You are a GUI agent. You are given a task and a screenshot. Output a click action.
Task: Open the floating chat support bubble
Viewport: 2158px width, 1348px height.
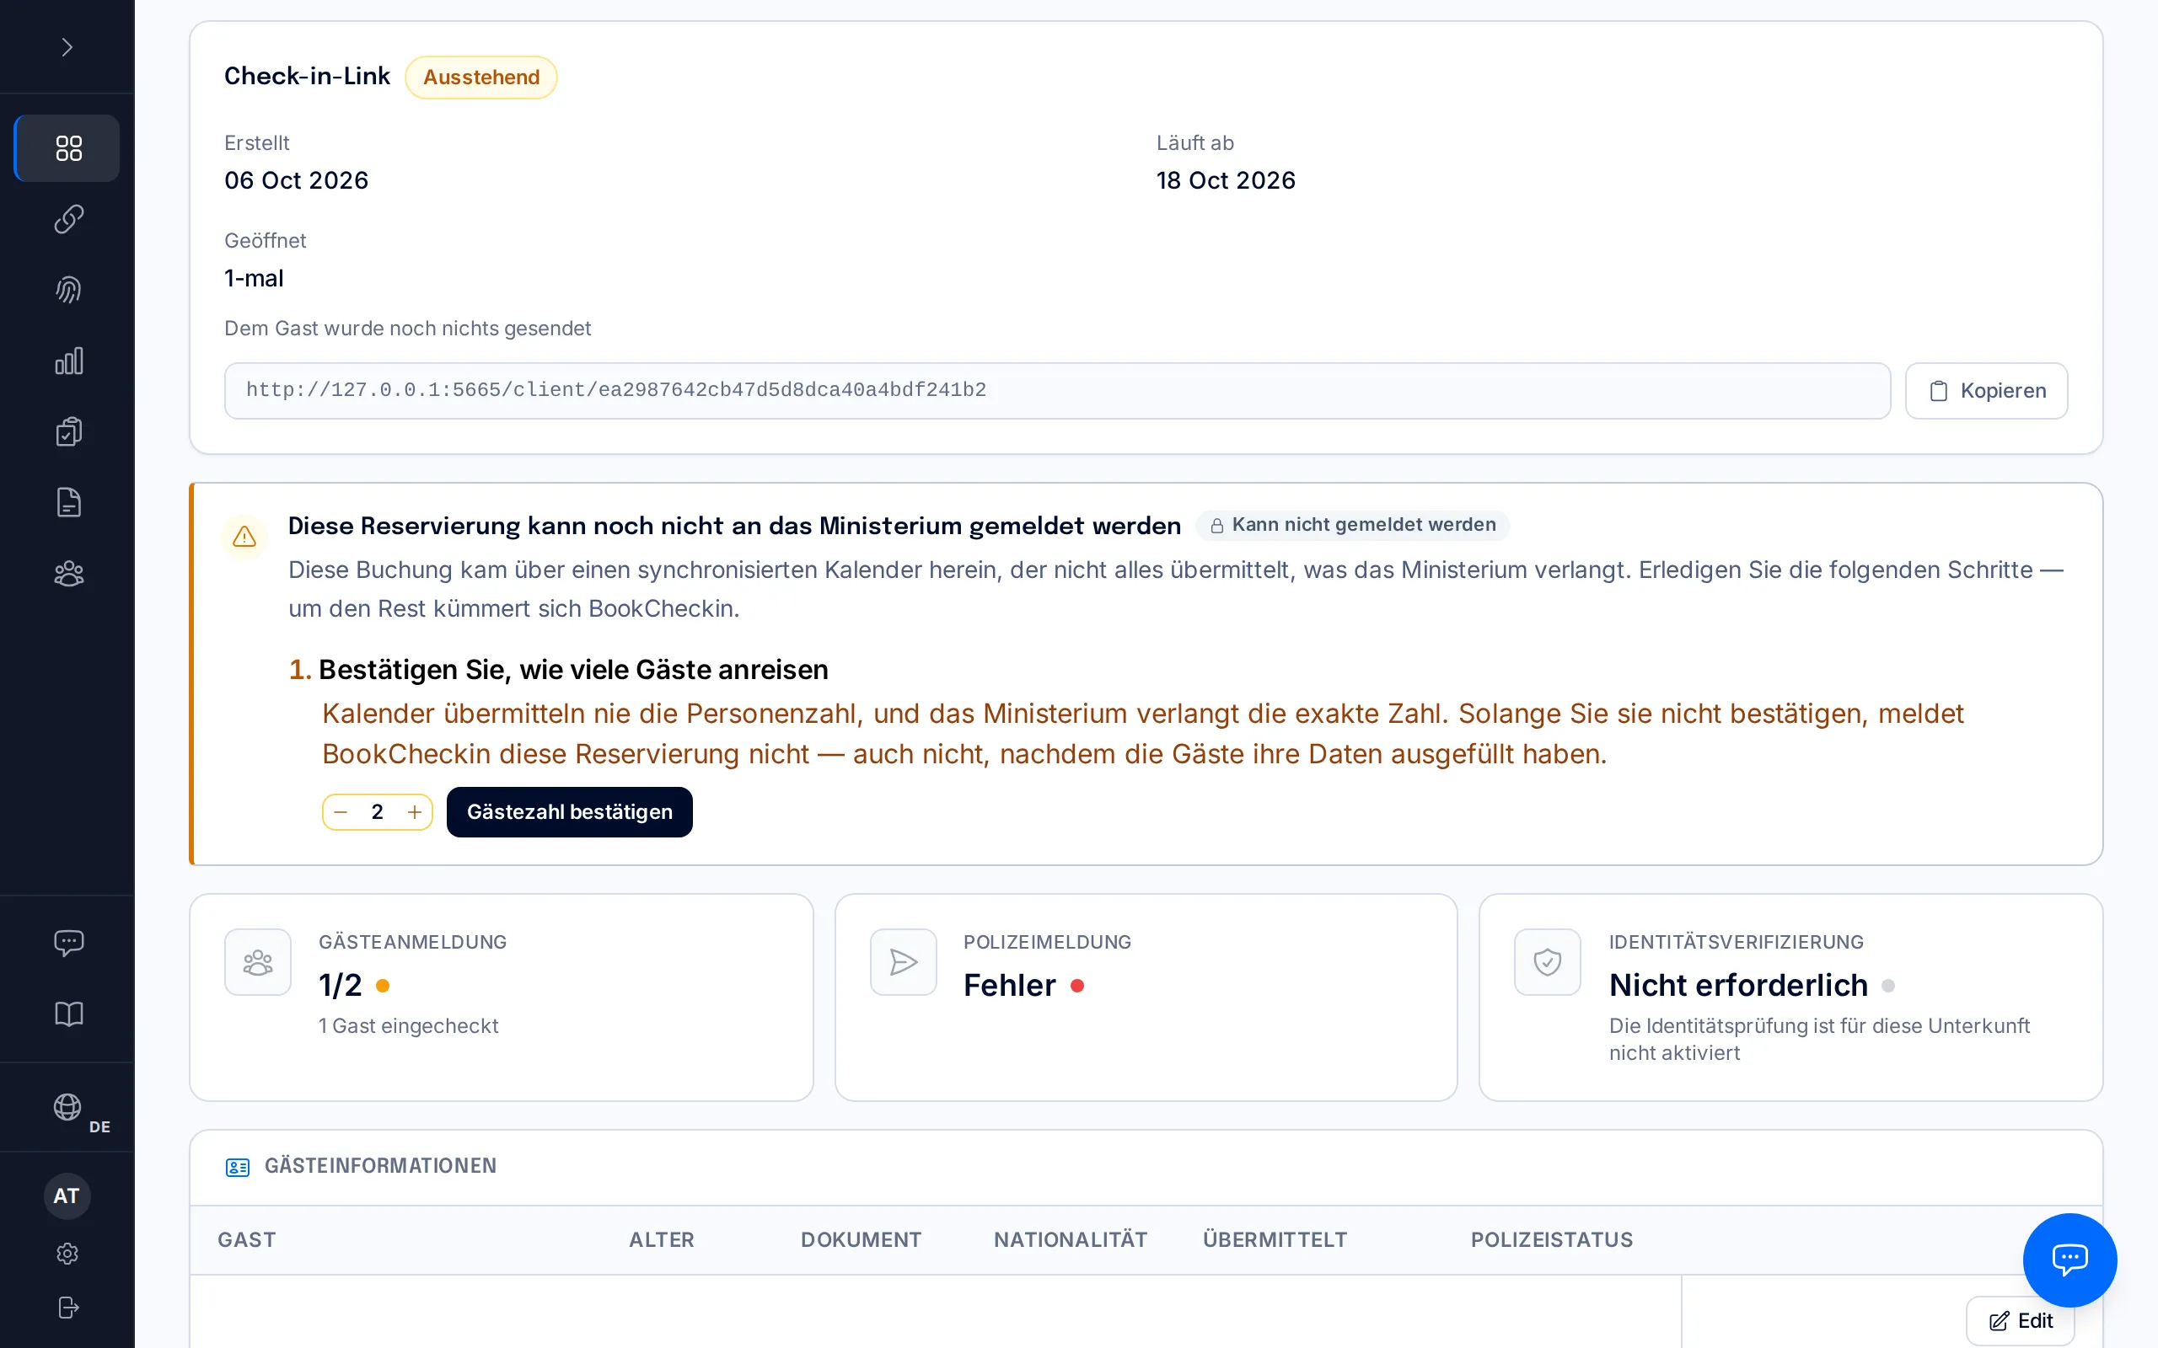(2069, 1260)
